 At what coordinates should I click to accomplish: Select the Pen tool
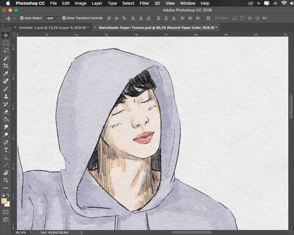[6, 142]
